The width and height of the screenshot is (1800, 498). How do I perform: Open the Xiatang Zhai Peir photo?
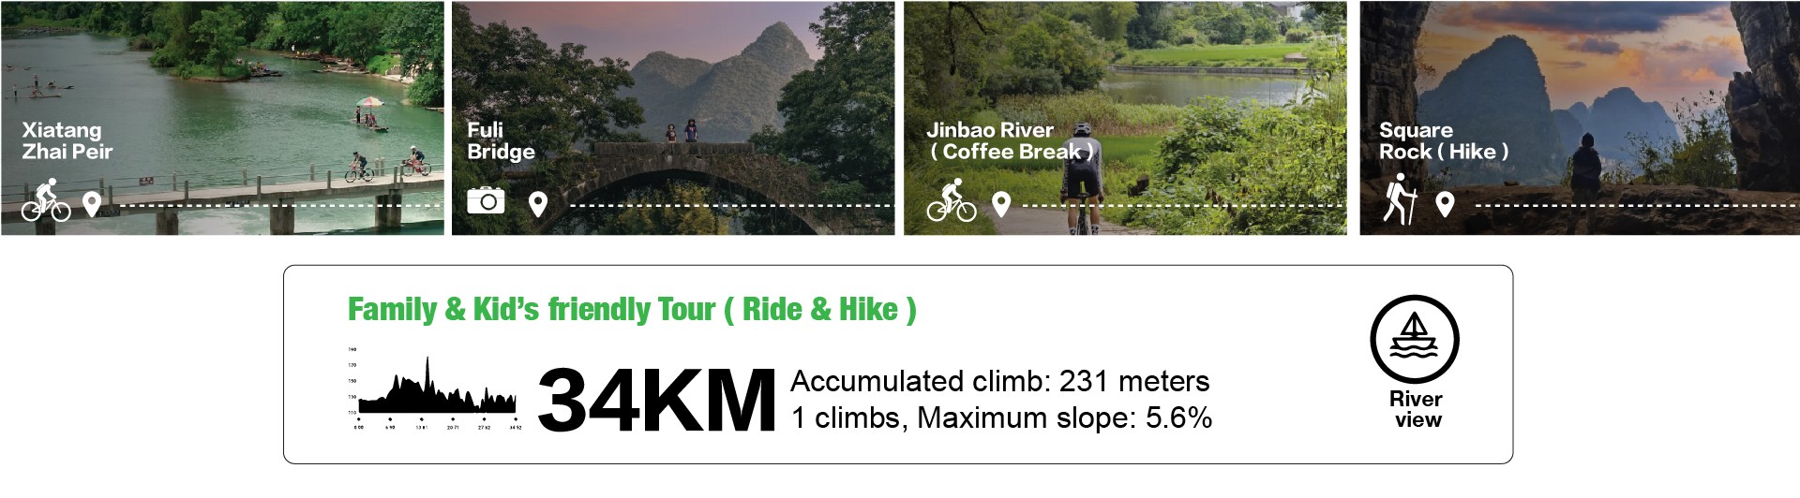222,118
